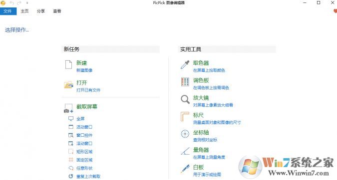Click the color palette grid icon
337x180 pixels.
tap(185, 82)
